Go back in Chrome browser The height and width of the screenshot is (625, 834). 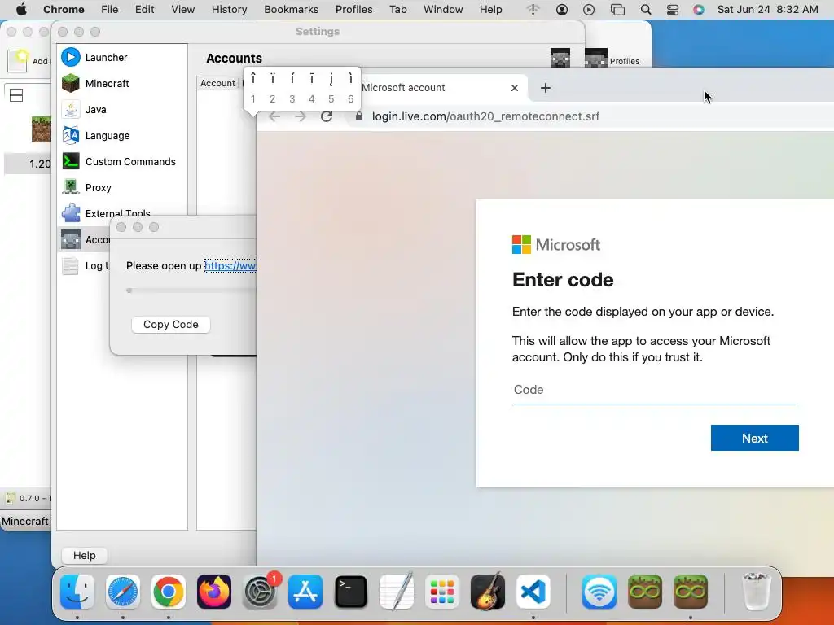[x=274, y=116]
